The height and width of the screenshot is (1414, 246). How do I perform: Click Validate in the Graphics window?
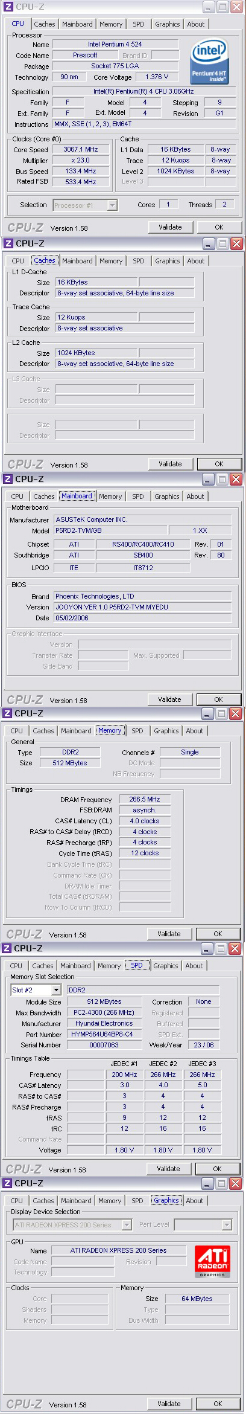point(168,1404)
